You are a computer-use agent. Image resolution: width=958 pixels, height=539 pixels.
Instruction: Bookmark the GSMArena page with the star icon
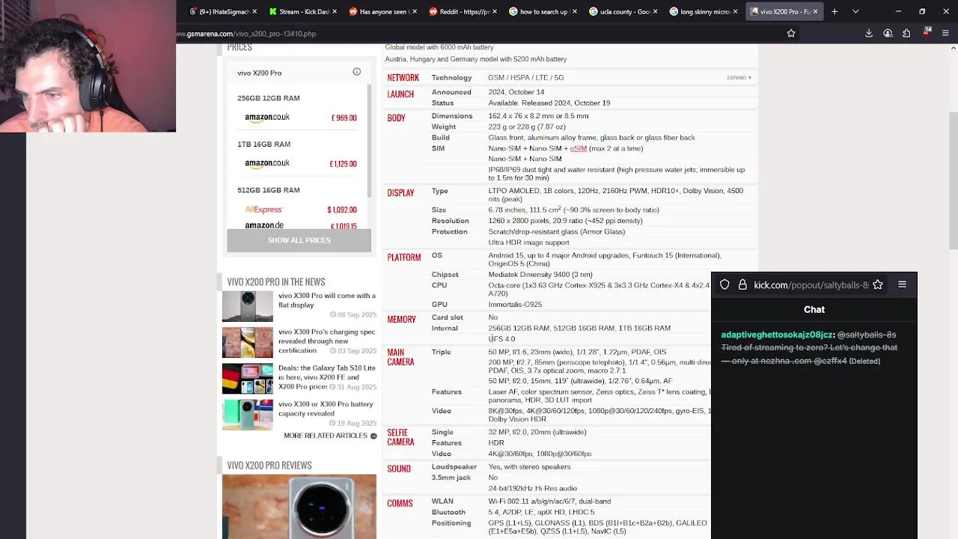click(x=791, y=33)
